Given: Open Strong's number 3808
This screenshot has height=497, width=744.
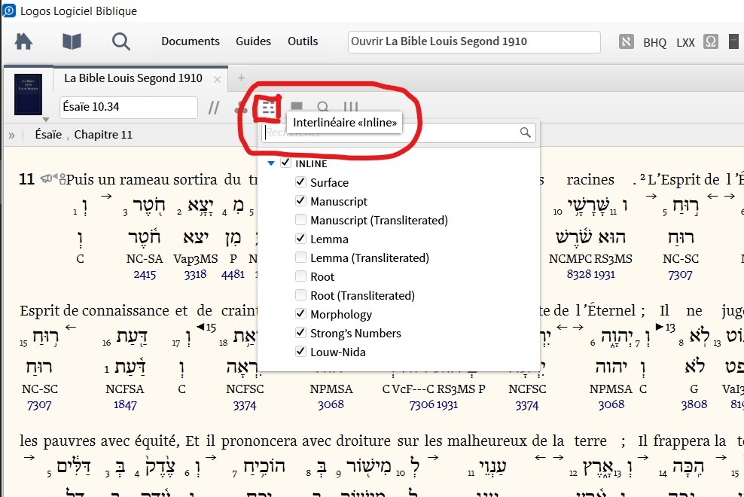Looking at the screenshot, I should click(694, 404).
